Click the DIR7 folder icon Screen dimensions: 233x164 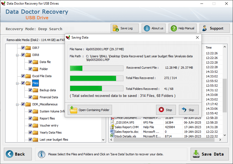28,48
